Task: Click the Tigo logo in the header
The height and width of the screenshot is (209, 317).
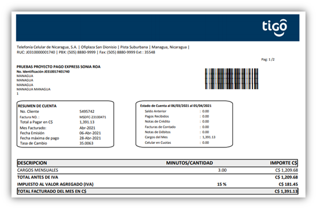Action: [x=274, y=28]
